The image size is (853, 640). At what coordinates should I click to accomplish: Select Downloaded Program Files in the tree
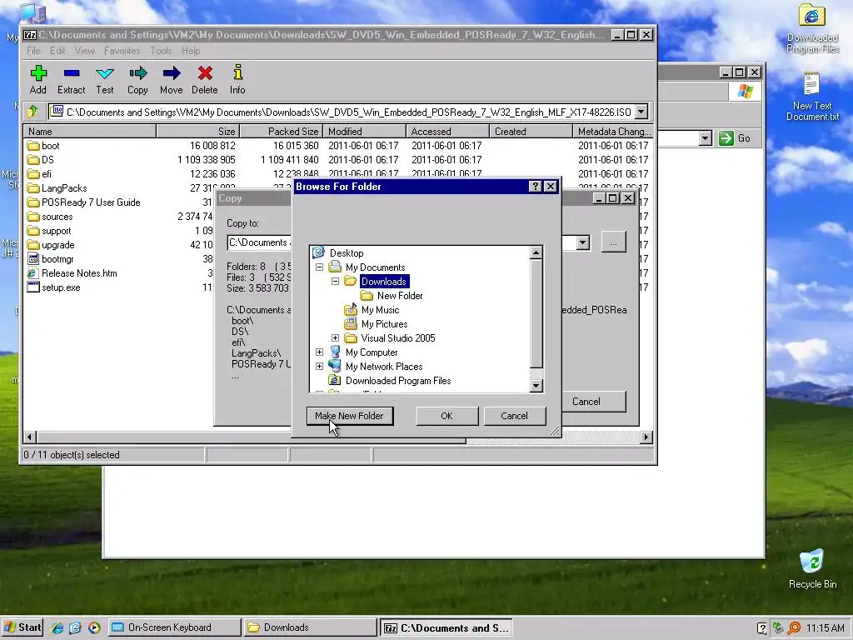tap(397, 380)
